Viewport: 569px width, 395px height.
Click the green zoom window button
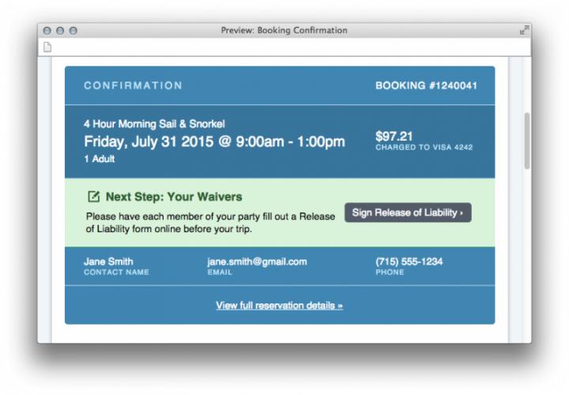(x=73, y=31)
